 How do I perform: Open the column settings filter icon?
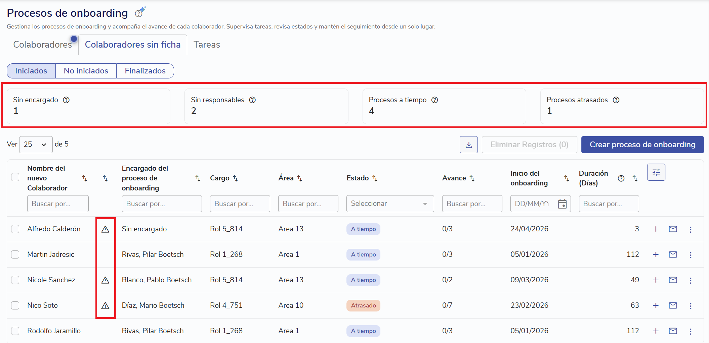coord(656,172)
